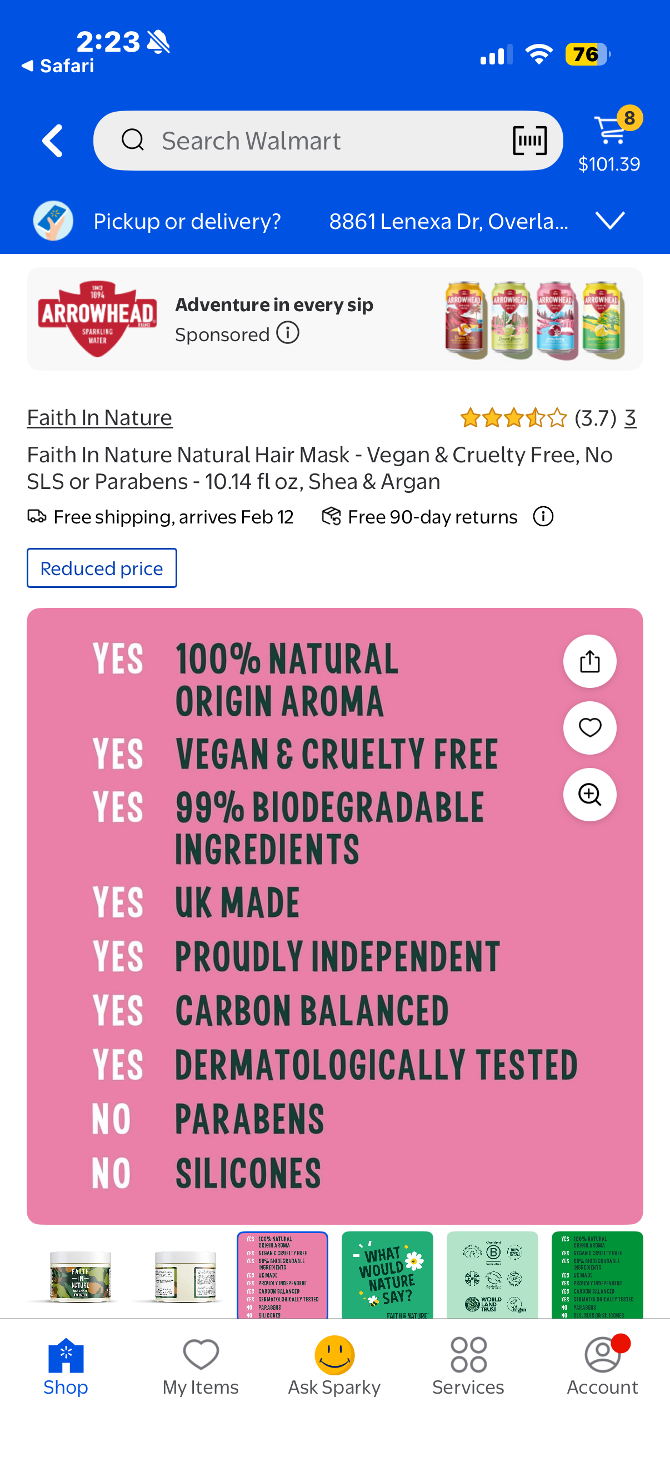The height and width of the screenshot is (1457, 670).
Task: Favorite the product using the heart icon
Action: click(589, 728)
